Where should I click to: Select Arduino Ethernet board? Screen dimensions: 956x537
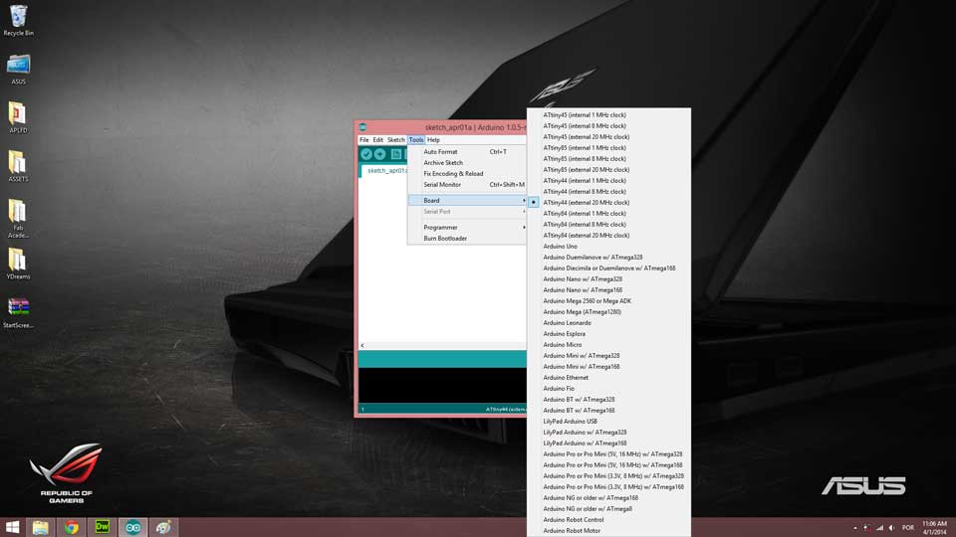(x=608, y=378)
